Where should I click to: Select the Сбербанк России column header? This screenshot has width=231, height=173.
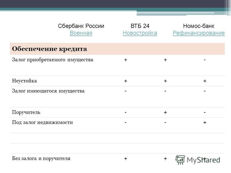pos(81,26)
